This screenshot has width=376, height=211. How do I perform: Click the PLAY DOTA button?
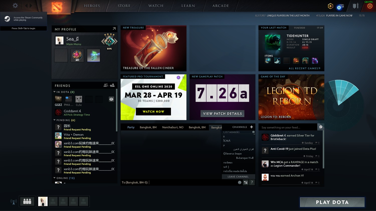click(332, 202)
